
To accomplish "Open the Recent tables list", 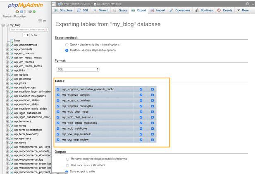I will [x=7, y=17].
